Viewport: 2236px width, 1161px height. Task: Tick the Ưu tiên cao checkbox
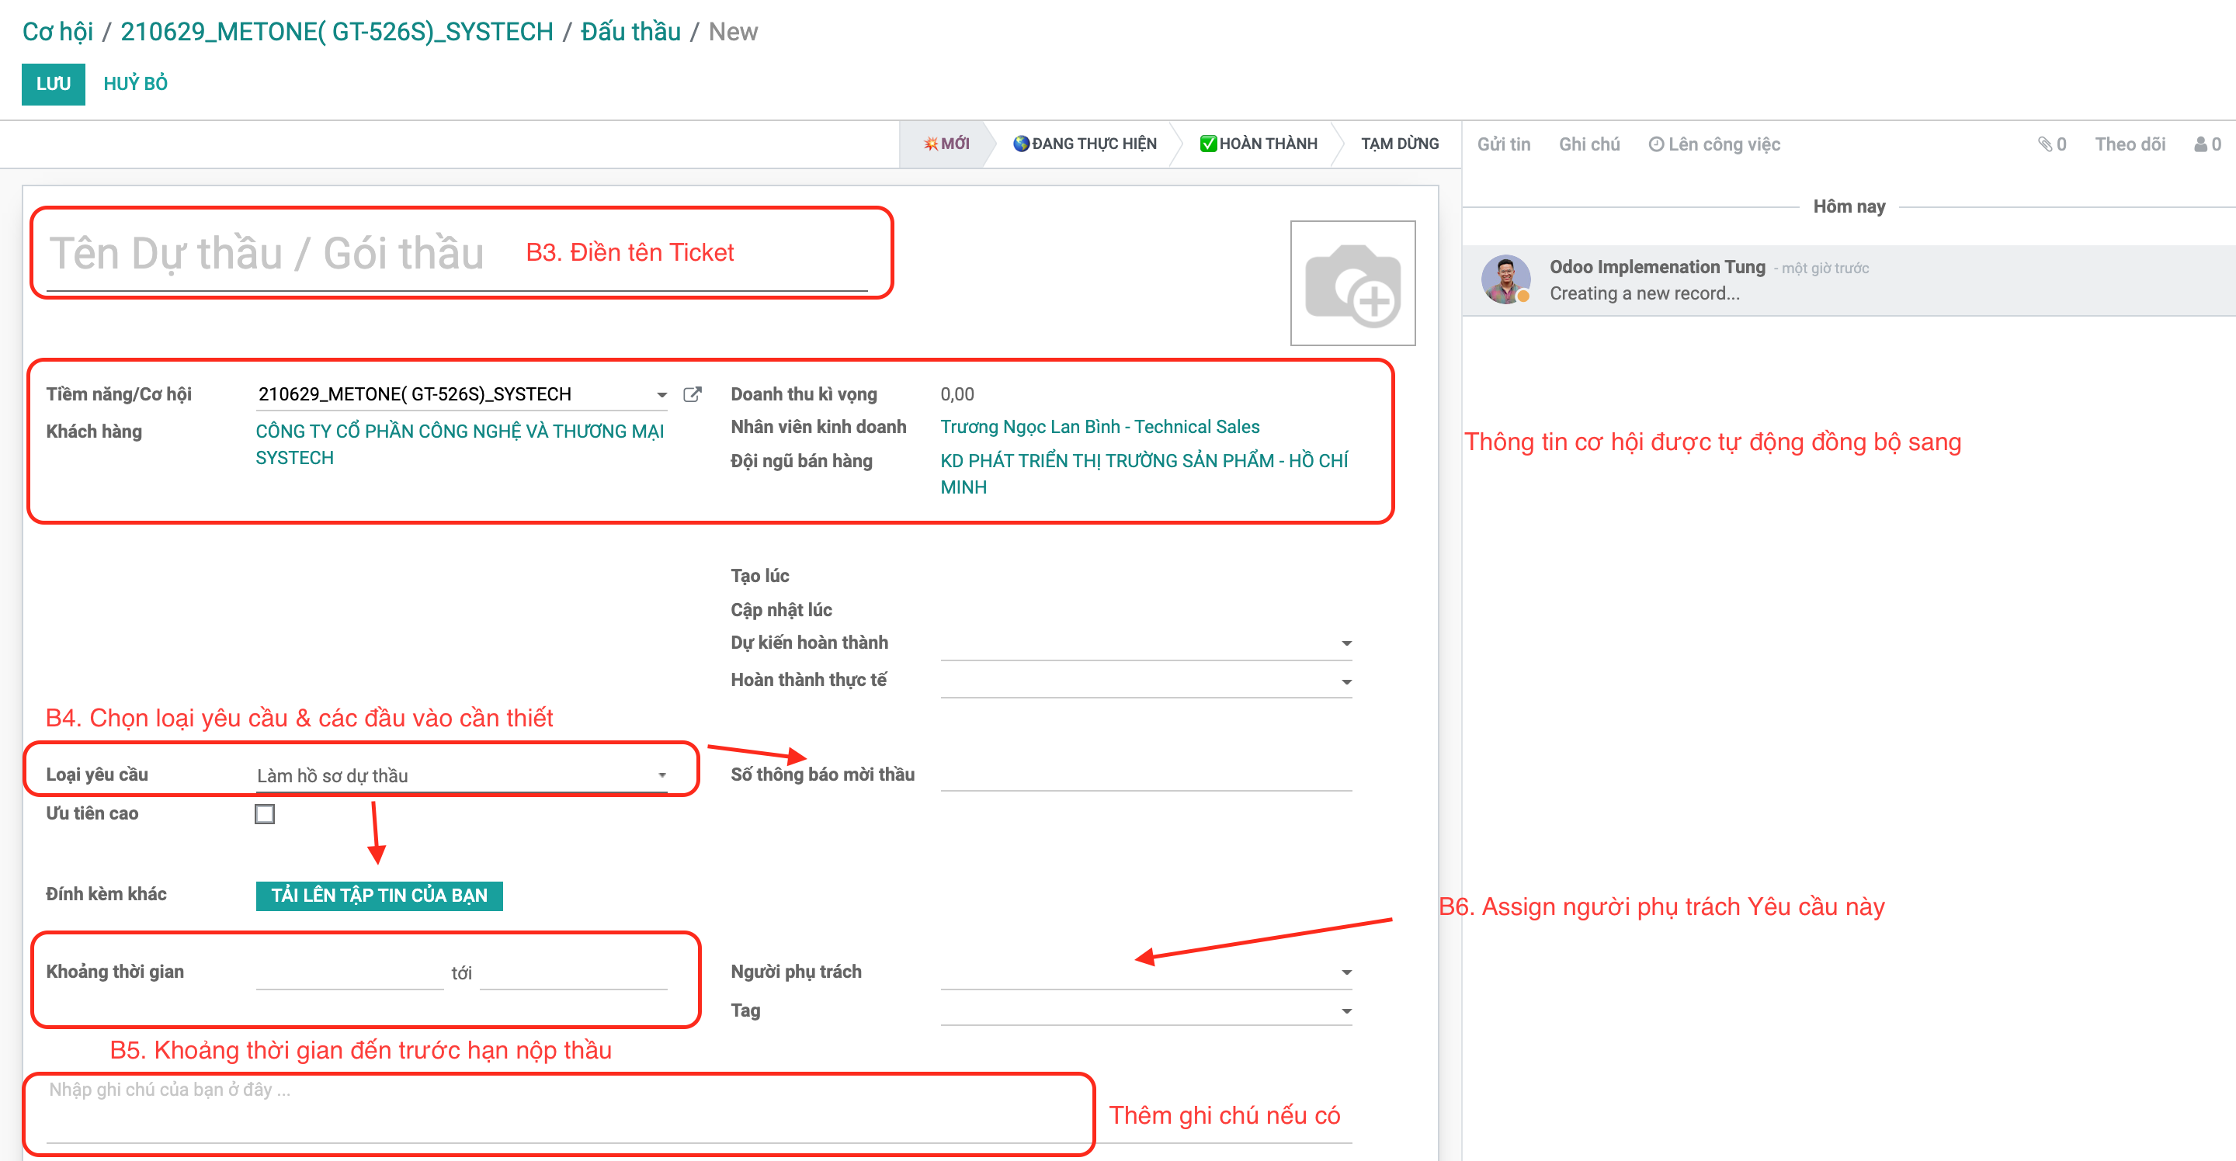tap(265, 814)
